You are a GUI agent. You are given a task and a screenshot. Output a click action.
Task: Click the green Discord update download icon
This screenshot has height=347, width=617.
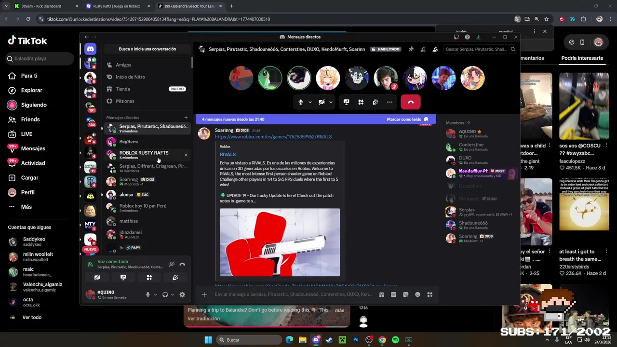(478, 37)
